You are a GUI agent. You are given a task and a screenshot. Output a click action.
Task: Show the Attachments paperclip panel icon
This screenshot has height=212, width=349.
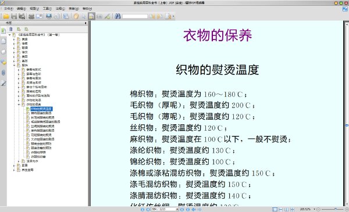click(x=3, y=73)
